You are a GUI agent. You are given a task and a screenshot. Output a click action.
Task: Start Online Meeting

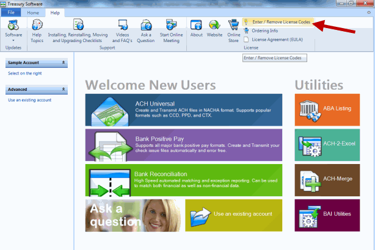coord(171,31)
